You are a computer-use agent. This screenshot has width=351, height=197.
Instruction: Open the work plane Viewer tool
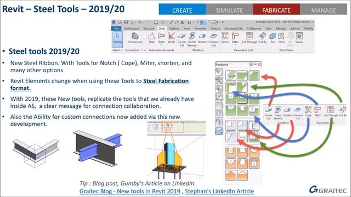click(299, 38)
